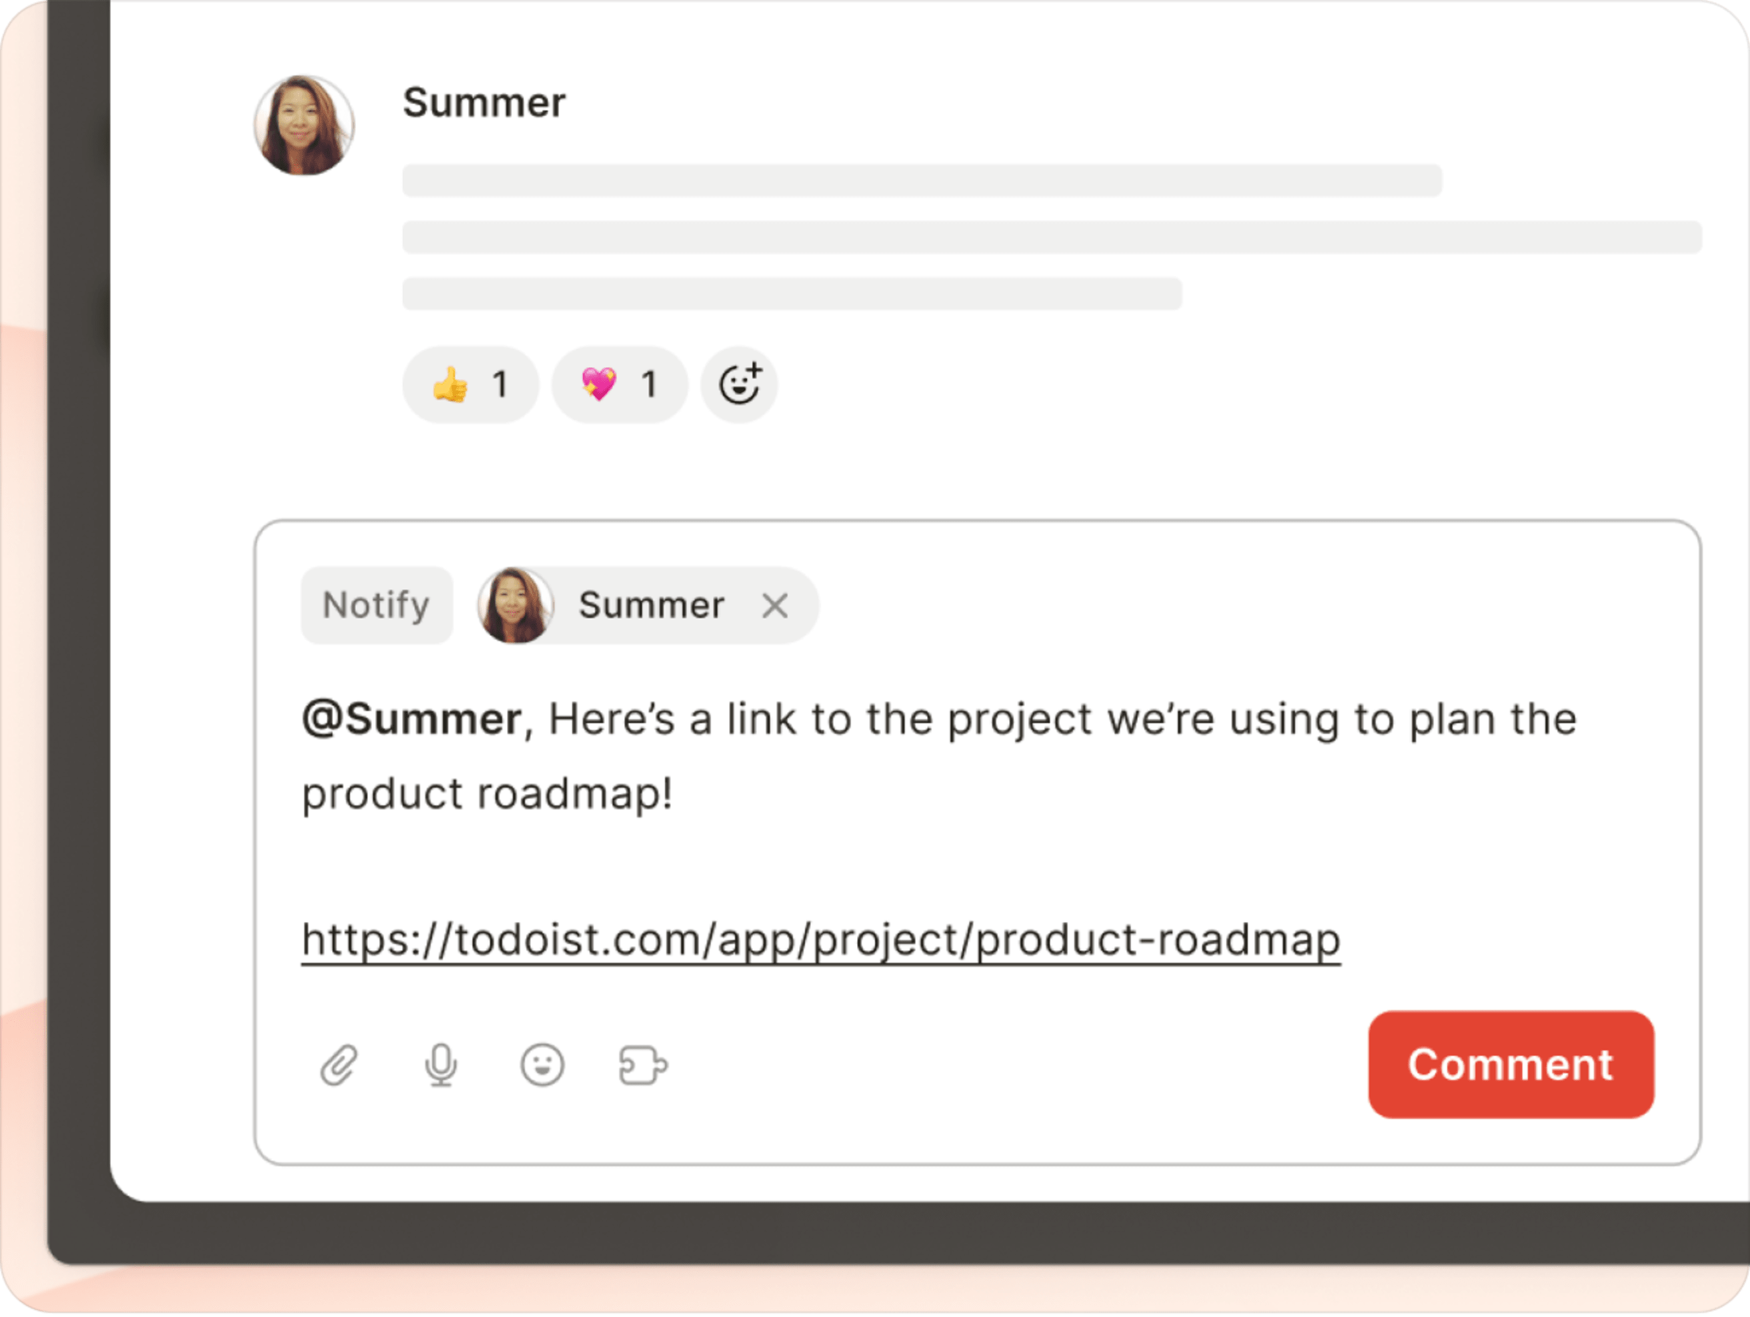Click the Summer notify chip

[x=645, y=606]
